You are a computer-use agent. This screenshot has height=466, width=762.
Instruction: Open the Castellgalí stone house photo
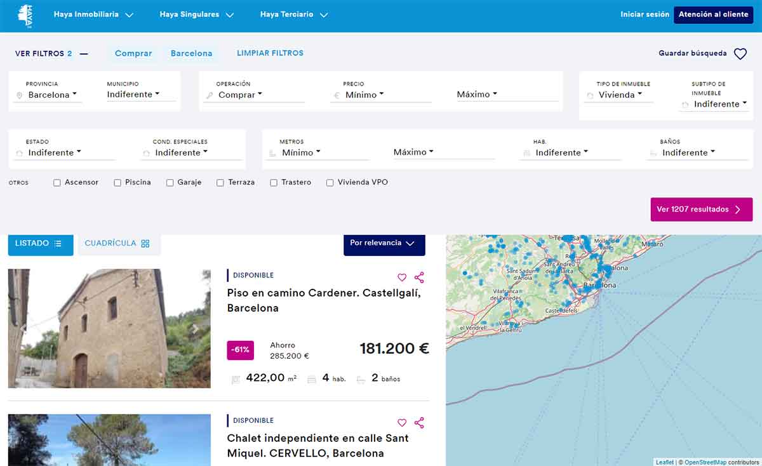point(109,328)
